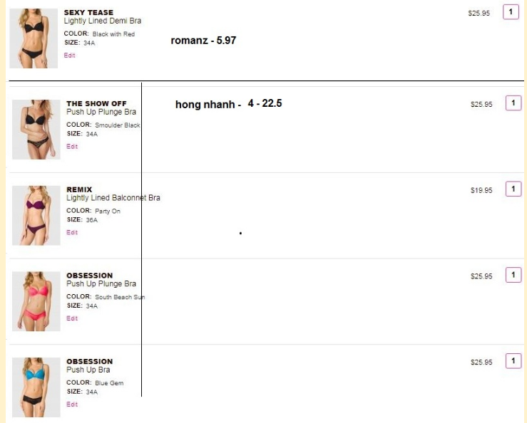This screenshot has width=527, height=423.
Task: Click the quantity box for the Remix bra
Action: 513,189
